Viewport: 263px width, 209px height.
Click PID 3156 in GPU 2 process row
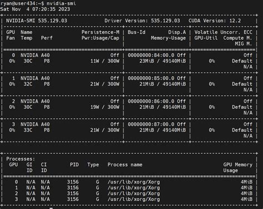[x=73, y=194]
